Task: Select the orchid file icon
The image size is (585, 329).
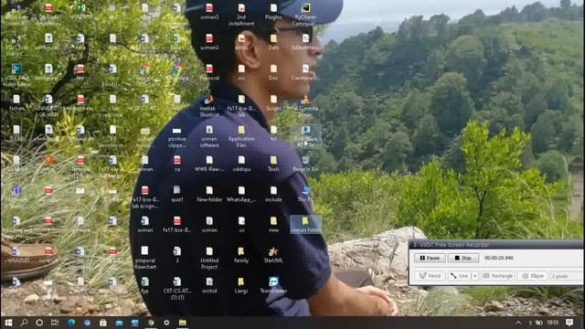Action: click(209, 286)
